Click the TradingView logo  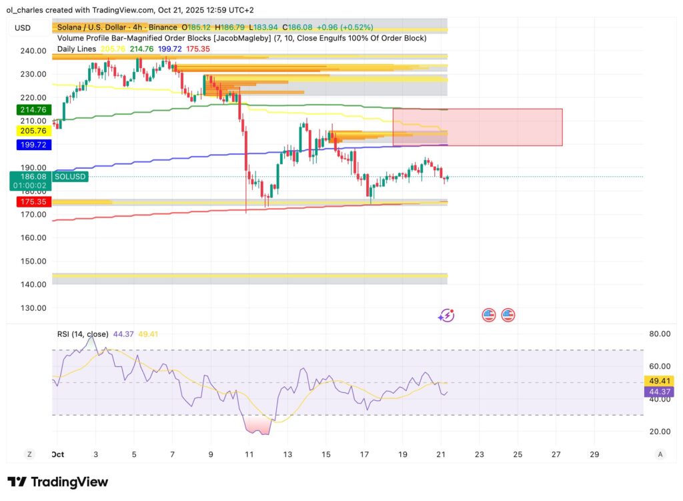click(57, 482)
